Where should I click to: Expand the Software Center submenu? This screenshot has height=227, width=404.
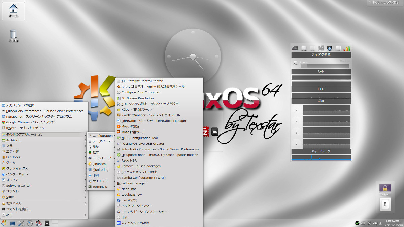coord(44,186)
